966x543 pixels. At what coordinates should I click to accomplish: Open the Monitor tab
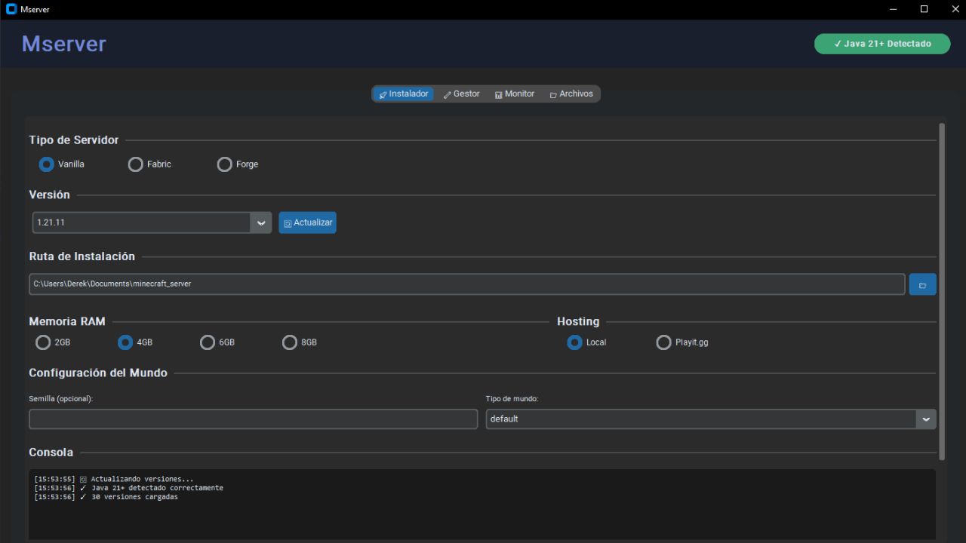click(x=515, y=94)
